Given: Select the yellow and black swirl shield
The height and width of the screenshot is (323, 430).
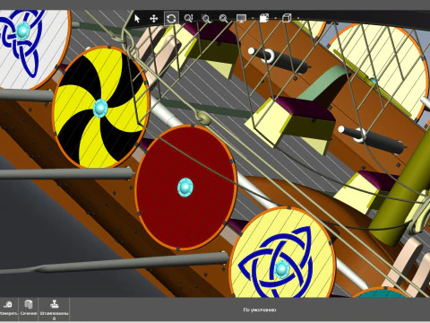Looking at the screenshot, I should (x=101, y=107).
